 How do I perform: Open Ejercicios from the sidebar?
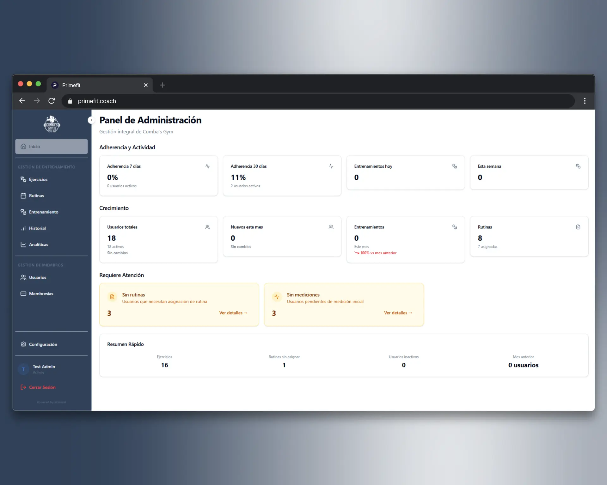[38, 179]
